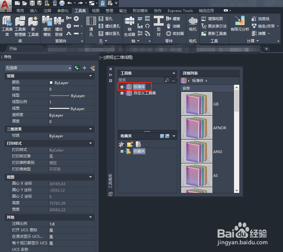Image resolution: width=283 pixels, height=252 pixels.
Task: Expand the 孔 ribbon panel
Action: 103,41
